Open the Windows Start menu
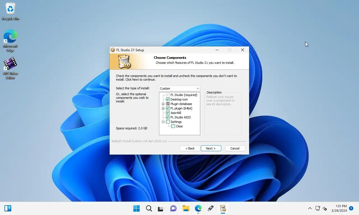359x215 pixels. coord(137,208)
